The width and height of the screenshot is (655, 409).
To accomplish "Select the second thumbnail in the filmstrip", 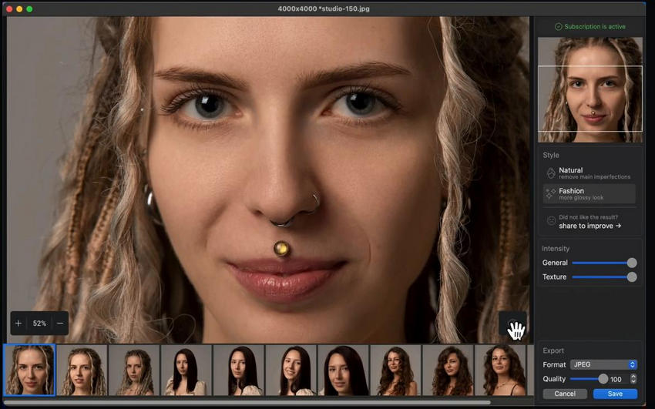I will (82, 370).
